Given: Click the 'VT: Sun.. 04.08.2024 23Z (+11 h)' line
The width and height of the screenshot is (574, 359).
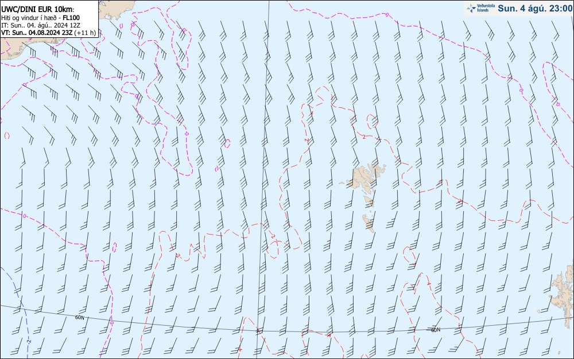Looking at the screenshot, I should [x=48, y=33].
